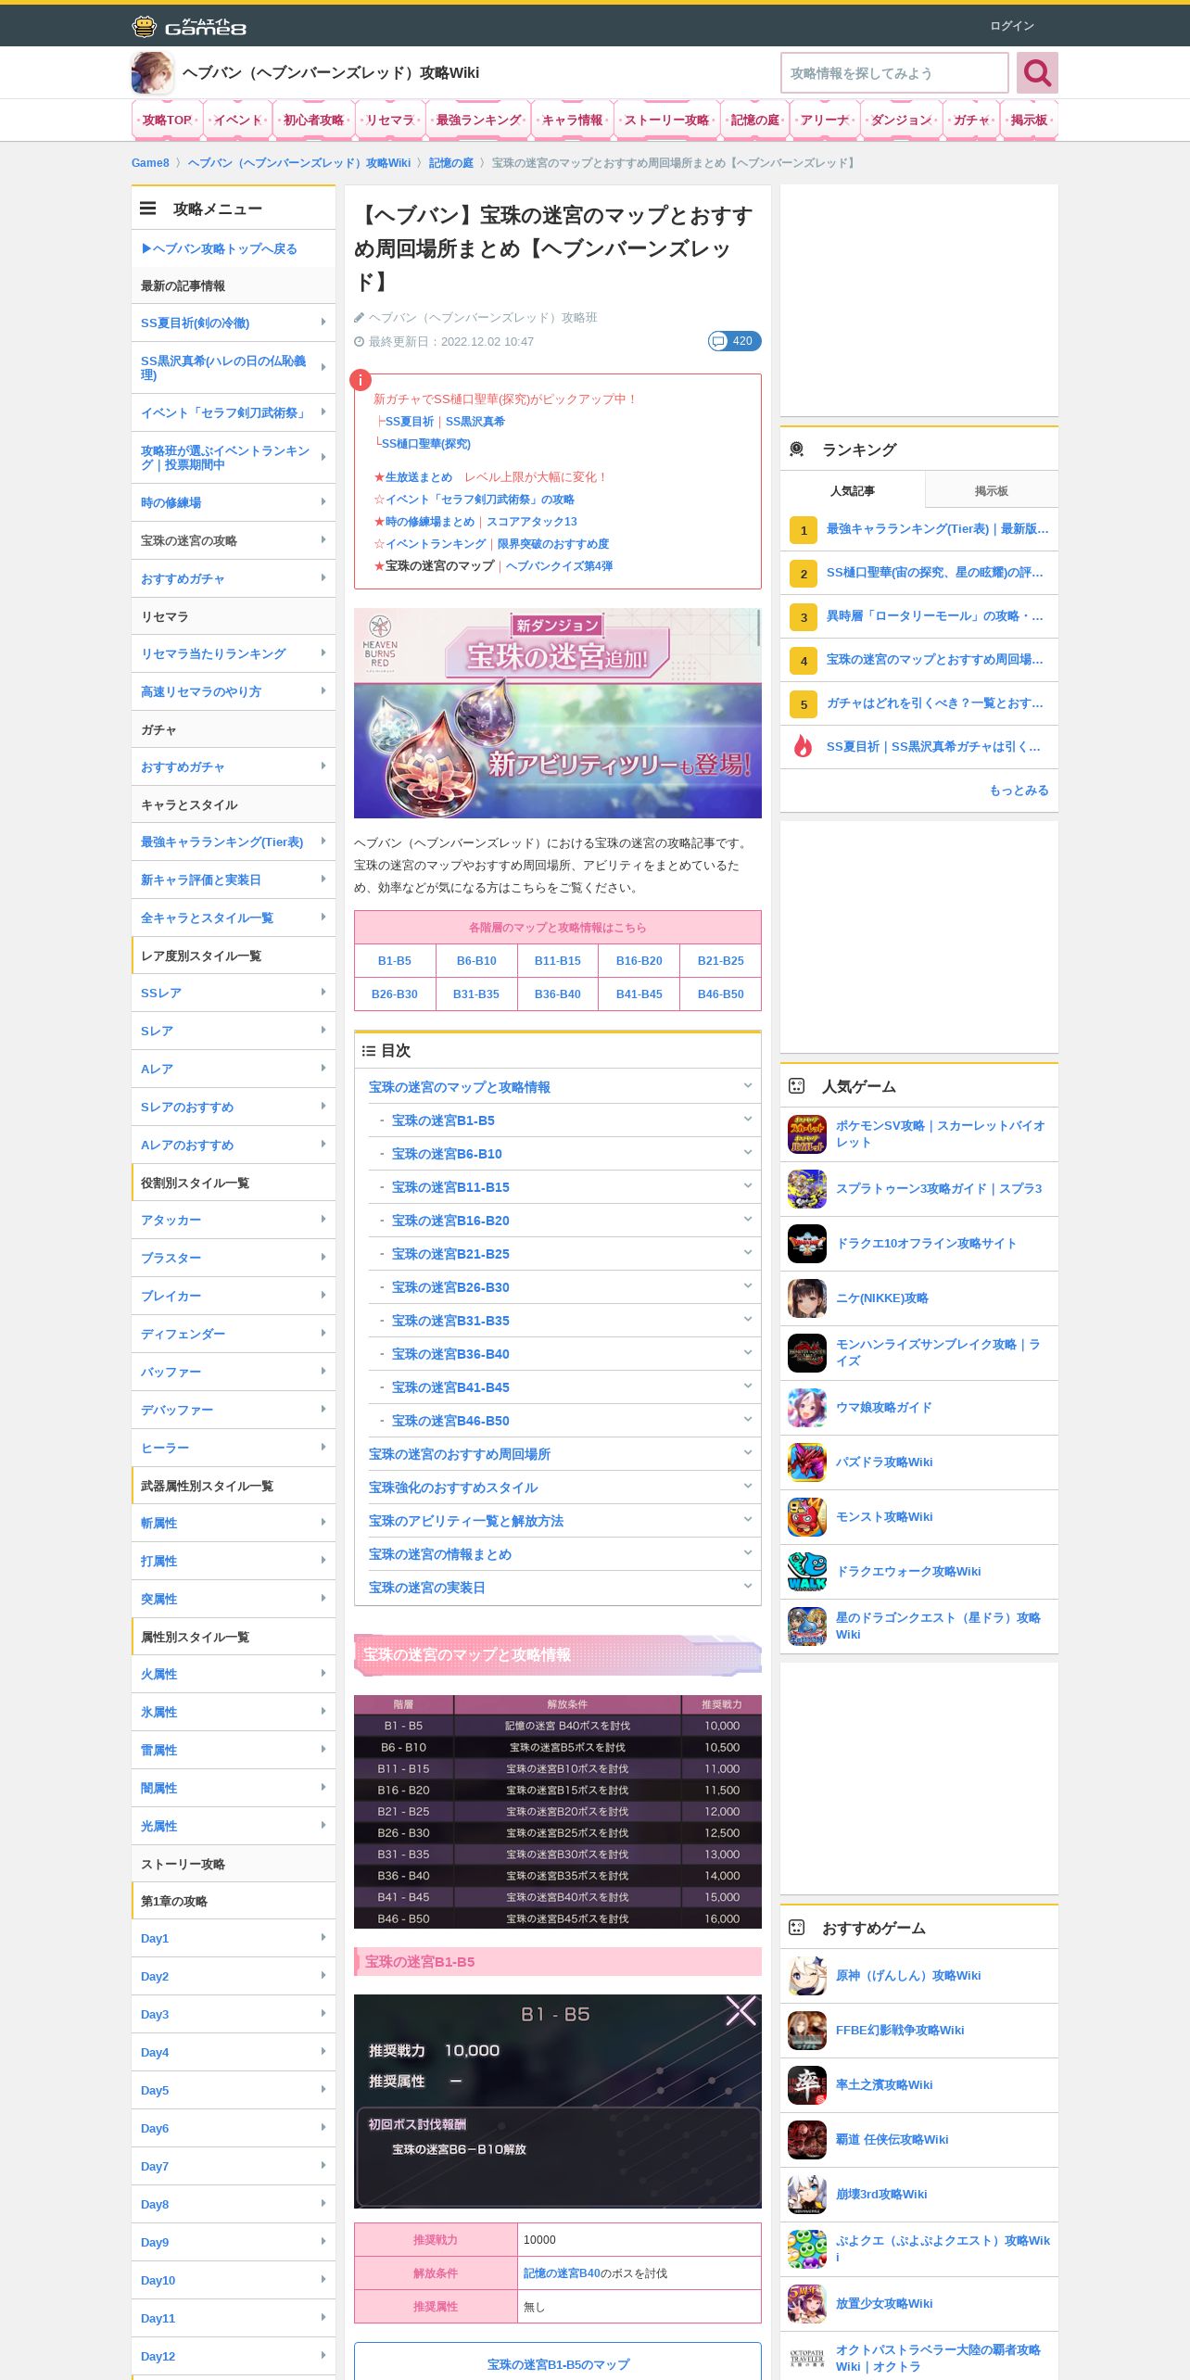Click ヘブバン攻略トップへ戻る link
Screen dimensions: 1190x2380
[x=219, y=248]
